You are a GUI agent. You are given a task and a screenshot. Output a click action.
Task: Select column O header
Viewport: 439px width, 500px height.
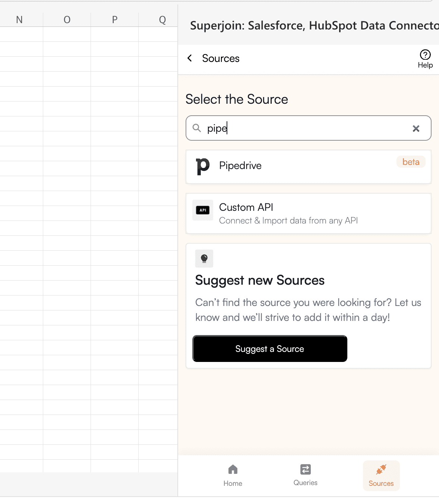point(67,20)
